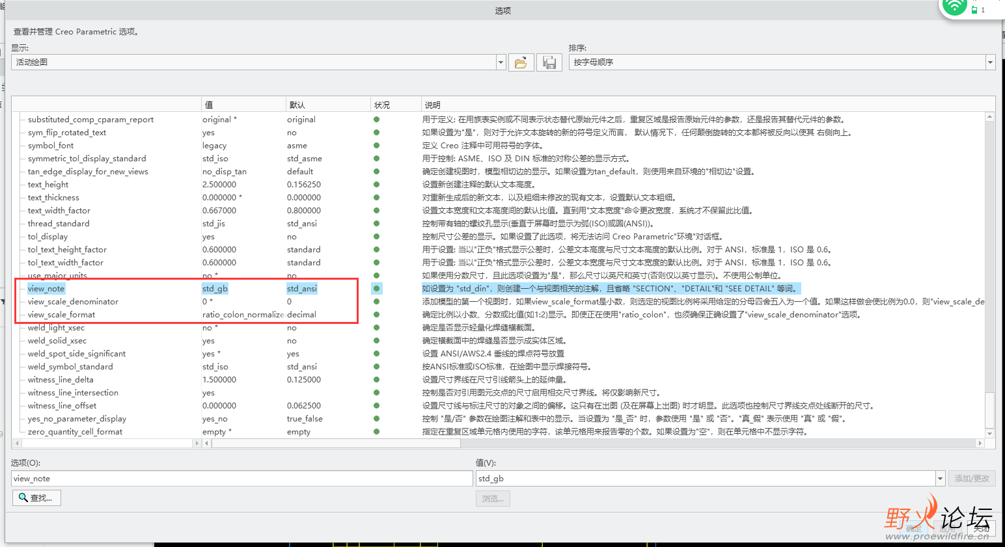Click the status dot for view_scale_format
The height and width of the screenshot is (547, 1005).
coord(376,314)
